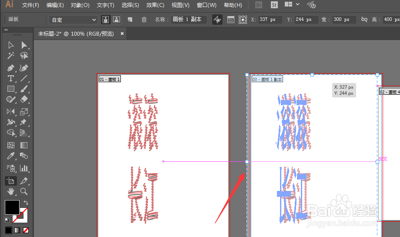
Task: Activate the Line Segment tool
Action: pos(24,78)
